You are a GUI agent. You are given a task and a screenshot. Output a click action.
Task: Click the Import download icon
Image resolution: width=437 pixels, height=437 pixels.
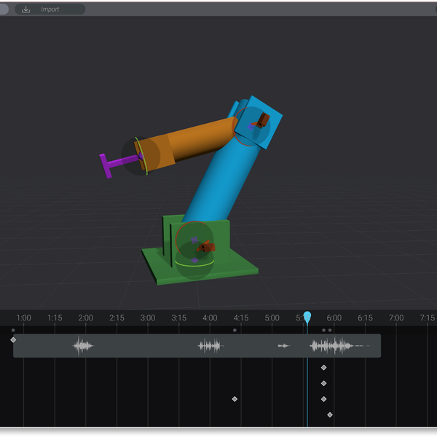tap(26, 9)
